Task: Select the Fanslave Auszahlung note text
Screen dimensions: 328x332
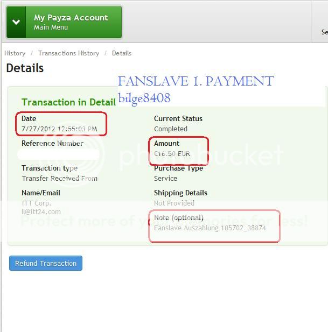Action: 210,228
